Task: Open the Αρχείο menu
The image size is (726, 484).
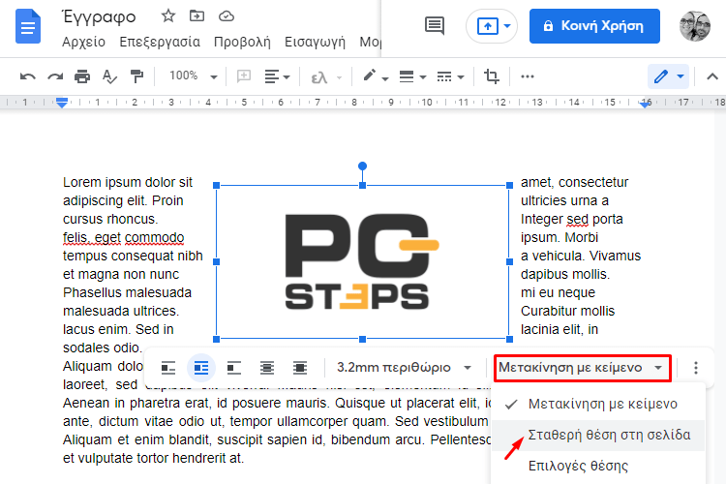Action: (x=84, y=43)
